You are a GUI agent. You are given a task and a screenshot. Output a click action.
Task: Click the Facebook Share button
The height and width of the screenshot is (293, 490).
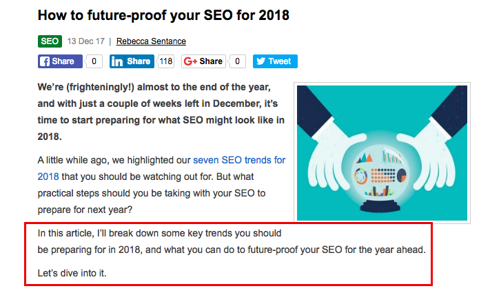point(60,61)
